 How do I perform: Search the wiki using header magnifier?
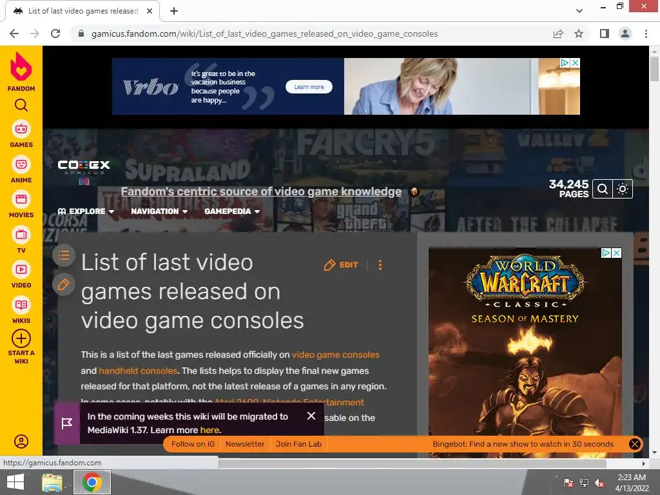[x=602, y=189]
